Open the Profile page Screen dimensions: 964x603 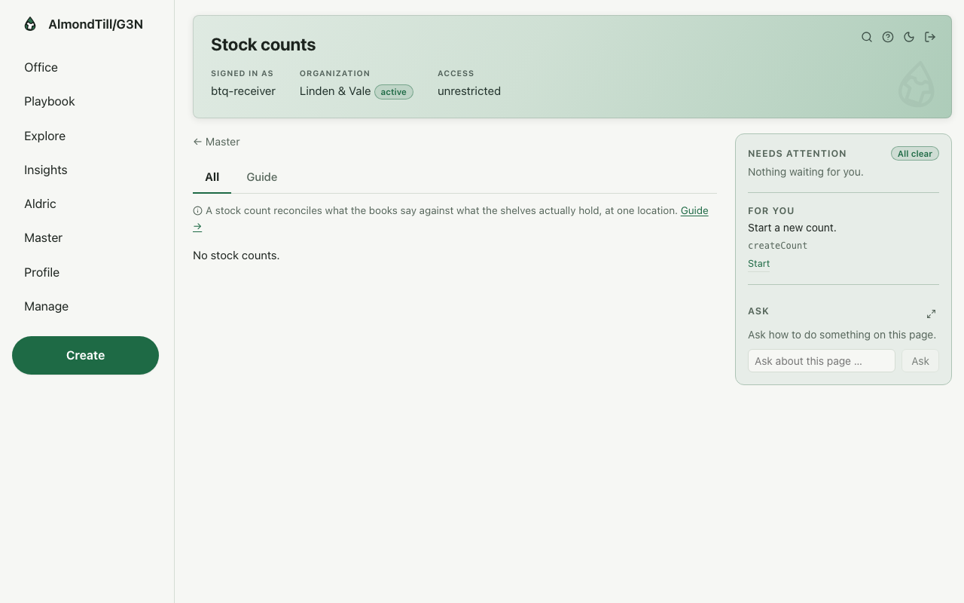(x=41, y=272)
